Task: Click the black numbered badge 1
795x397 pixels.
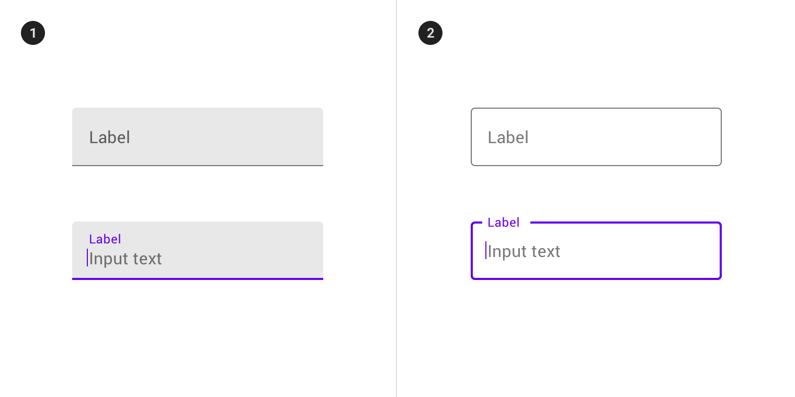Action: coord(32,32)
